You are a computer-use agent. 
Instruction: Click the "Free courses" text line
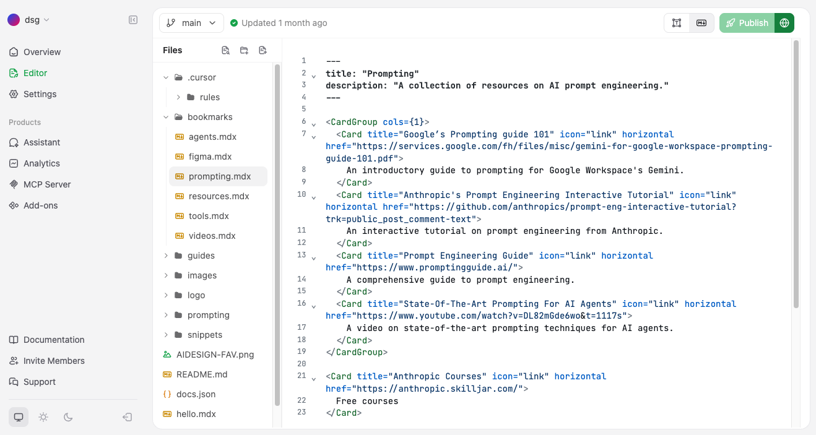367,401
